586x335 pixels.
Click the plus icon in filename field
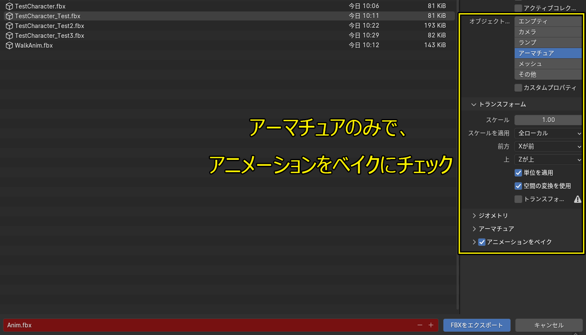click(x=431, y=325)
